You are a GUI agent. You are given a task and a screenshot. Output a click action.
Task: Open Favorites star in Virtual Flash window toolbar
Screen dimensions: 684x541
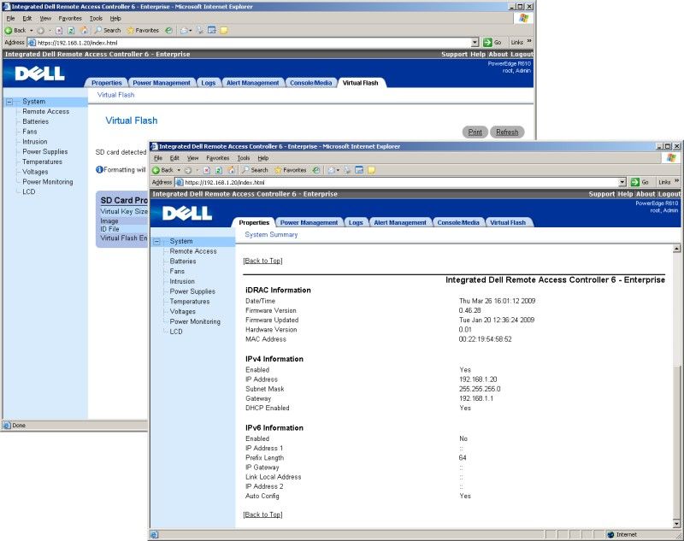[143, 30]
